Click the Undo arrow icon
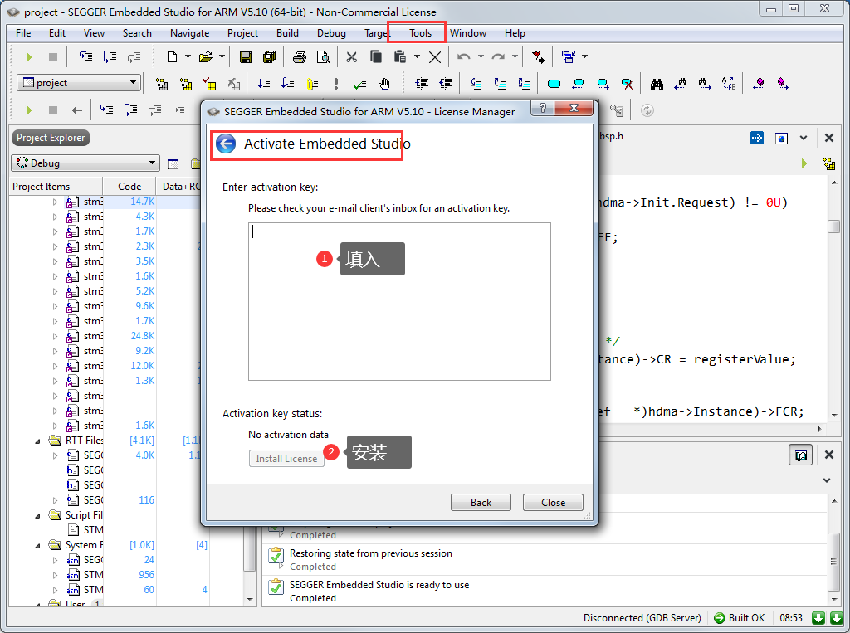 point(463,57)
